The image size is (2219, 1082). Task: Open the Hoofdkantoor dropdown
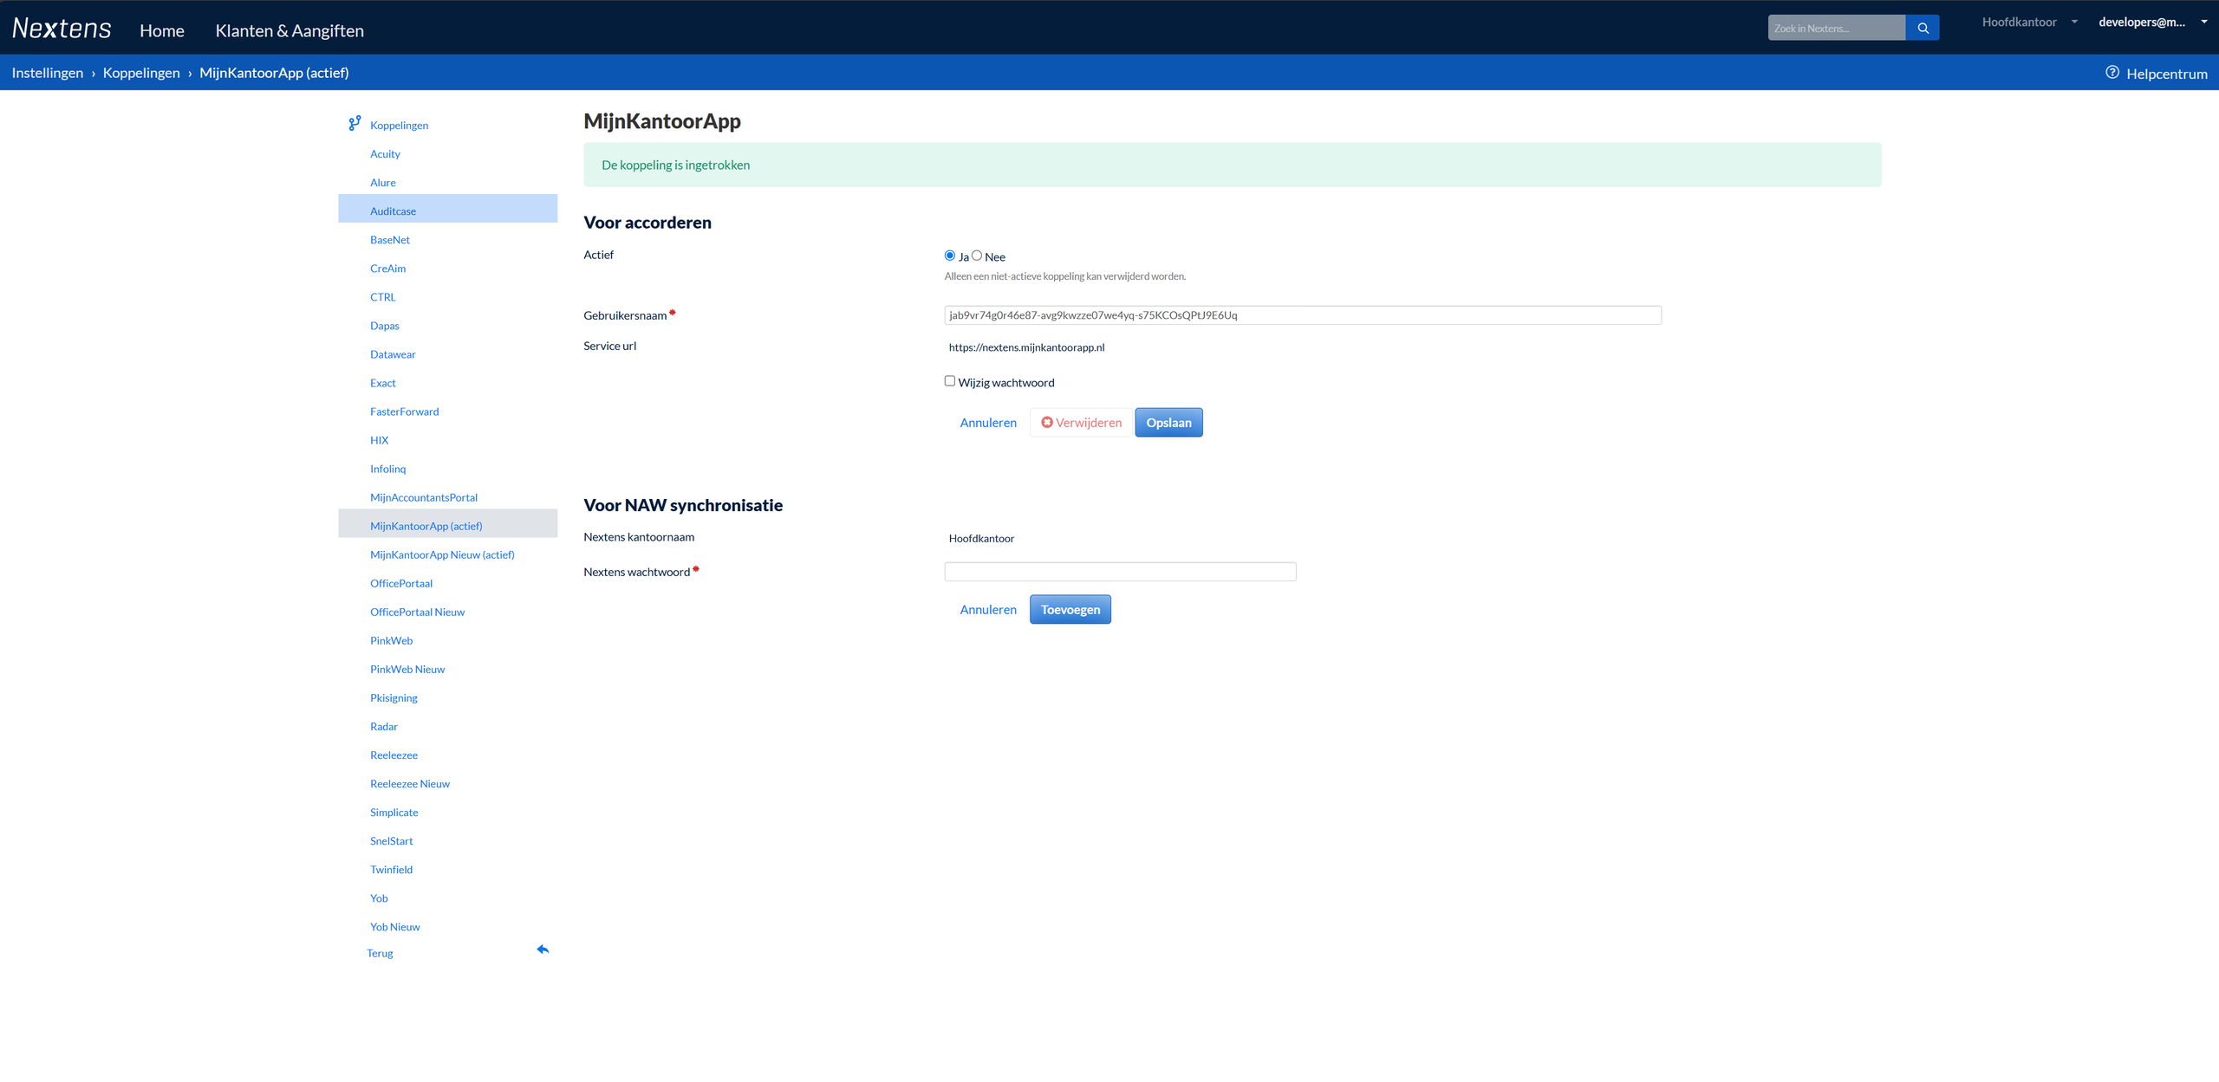point(2029,23)
